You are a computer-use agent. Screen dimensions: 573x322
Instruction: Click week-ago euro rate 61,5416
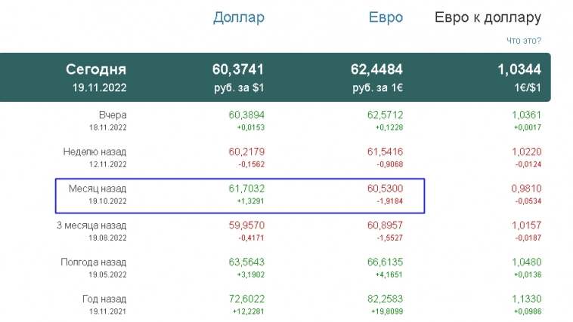click(385, 152)
